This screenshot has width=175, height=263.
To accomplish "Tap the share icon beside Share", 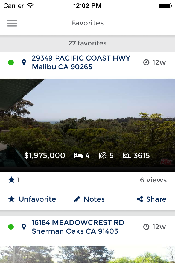I will pos(139,199).
